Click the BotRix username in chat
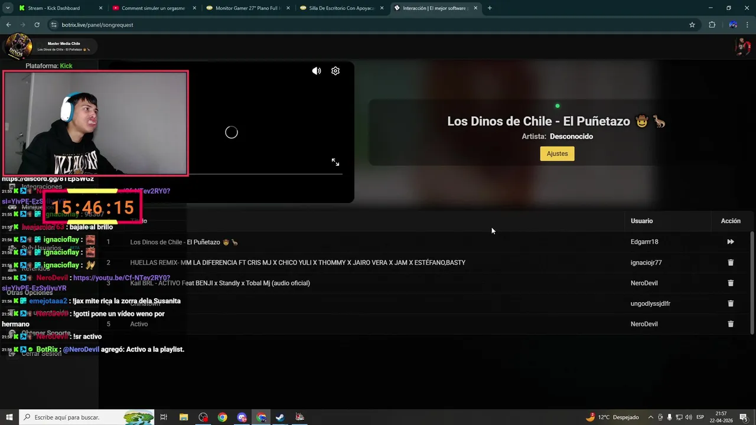This screenshot has height=425, width=756. pyautogui.click(x=47, y=349)
